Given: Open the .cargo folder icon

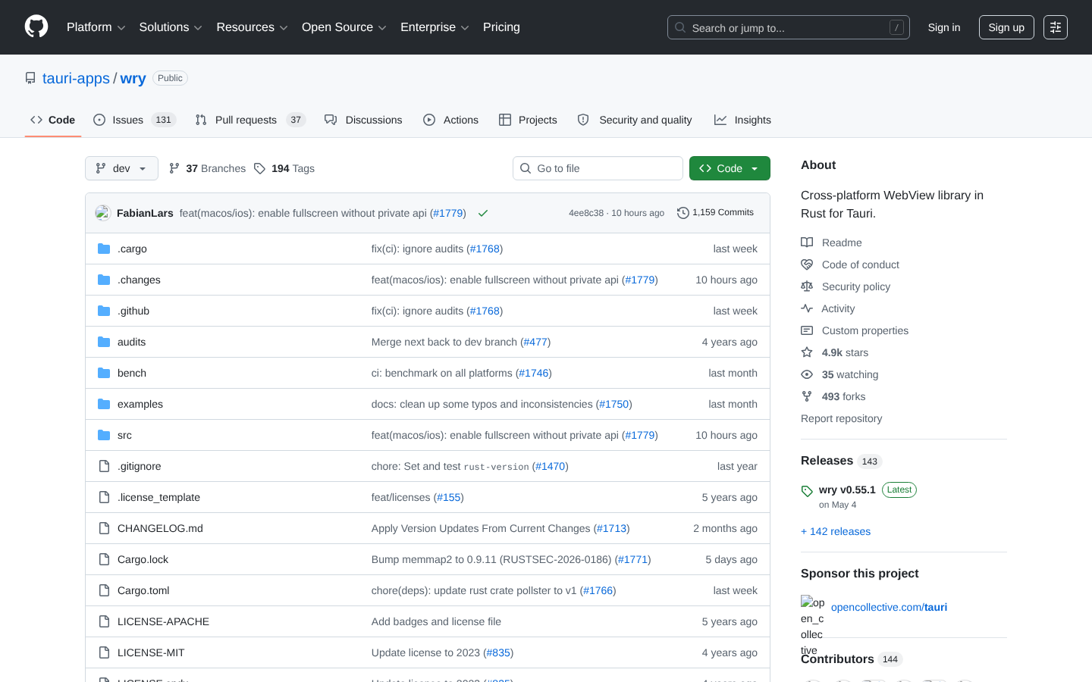Looking at the screenshot, I should pos(104,249).
